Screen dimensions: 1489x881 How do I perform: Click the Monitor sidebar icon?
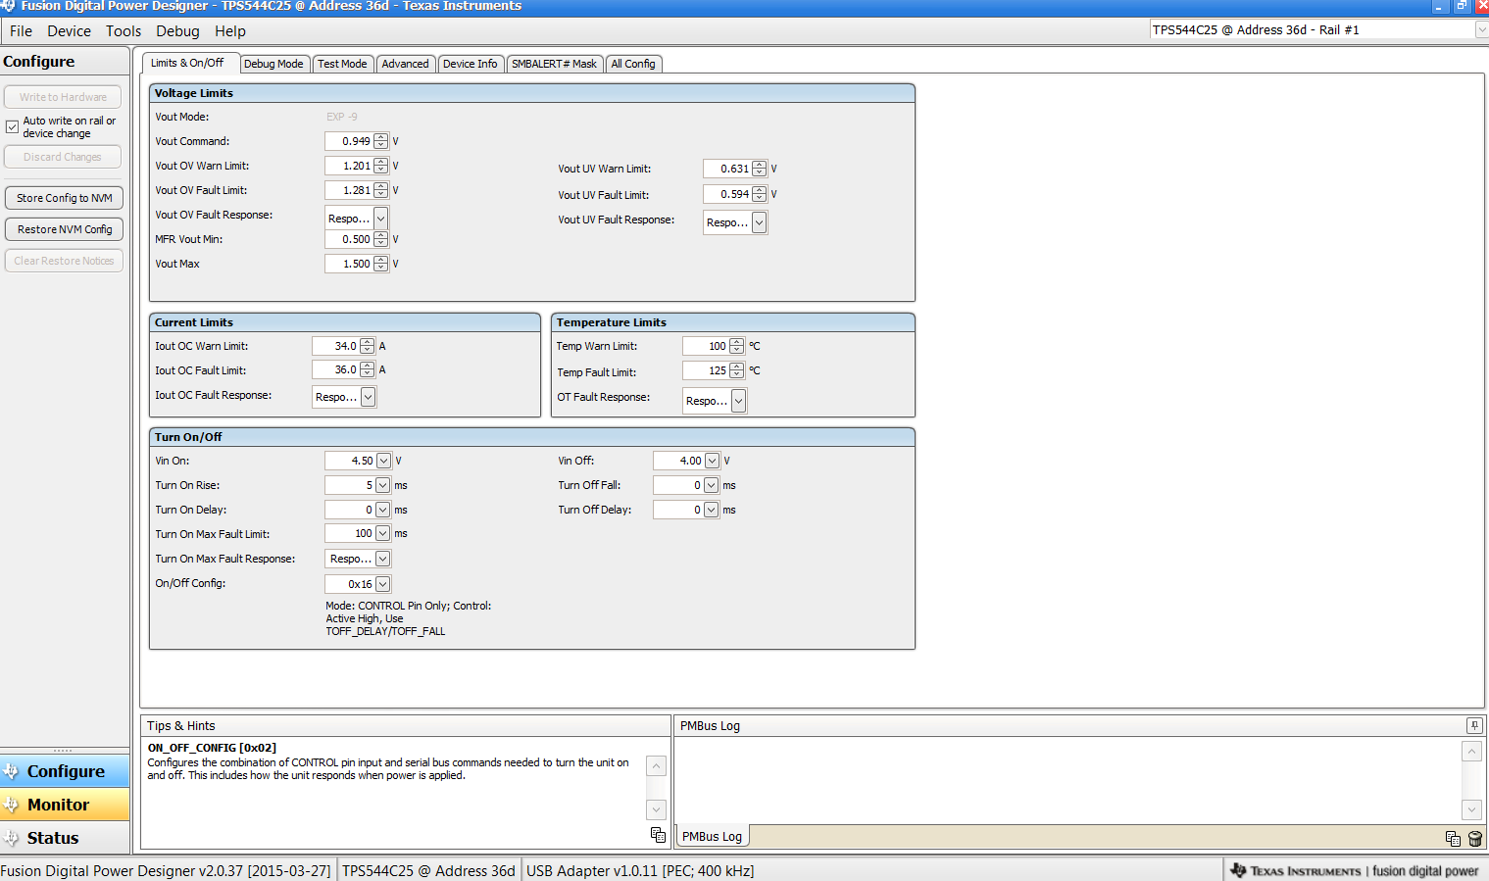(13, 805)
